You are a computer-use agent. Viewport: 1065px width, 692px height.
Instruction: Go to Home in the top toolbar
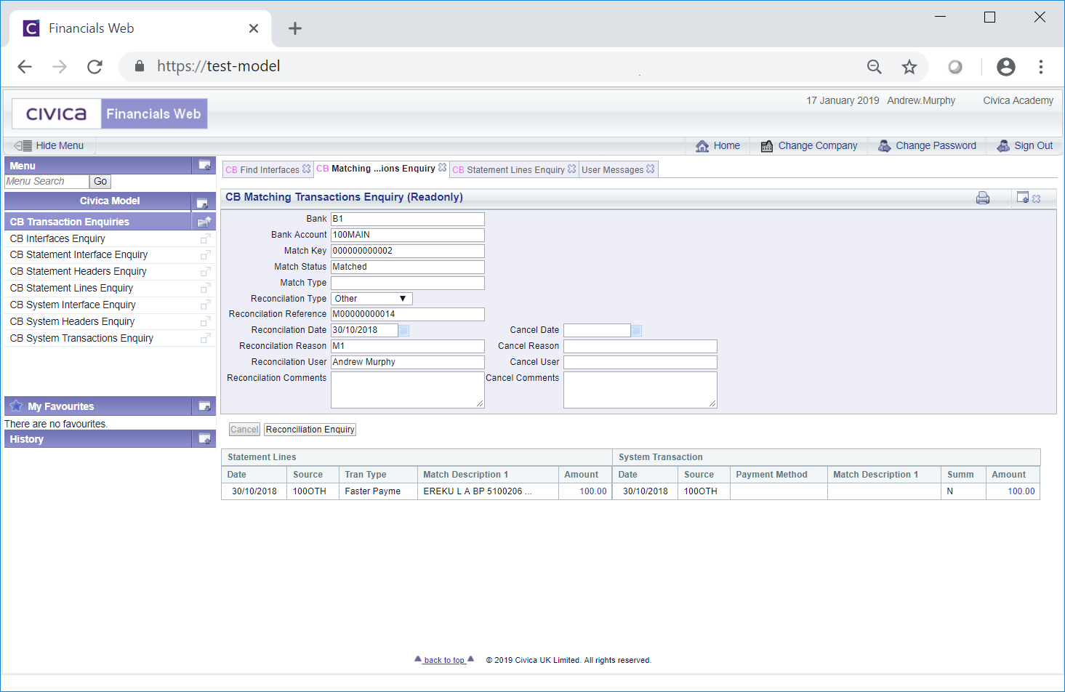pos(718,145)
